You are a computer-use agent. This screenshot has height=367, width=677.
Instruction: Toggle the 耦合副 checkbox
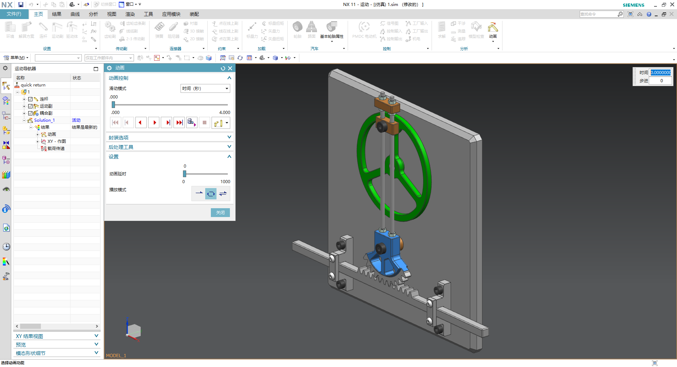[30, 113]
